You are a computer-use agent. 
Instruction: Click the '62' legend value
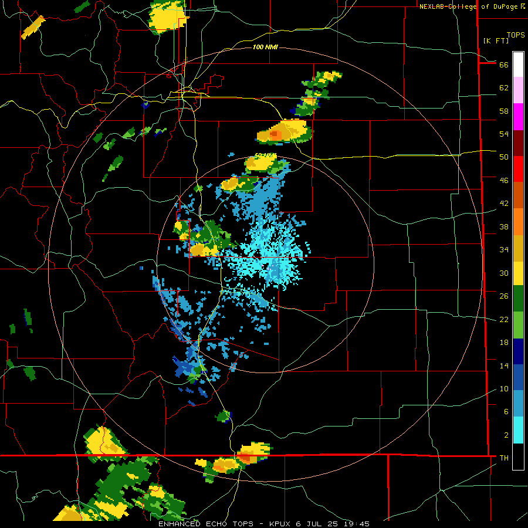tap(504, 88)
